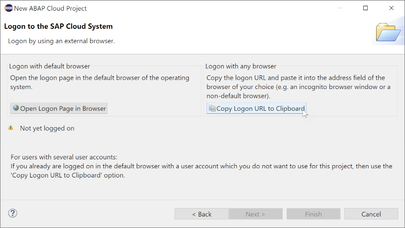Click 'Logon with default browser' group label
Viewport: 405px width, 228px height.
(50, 66)
